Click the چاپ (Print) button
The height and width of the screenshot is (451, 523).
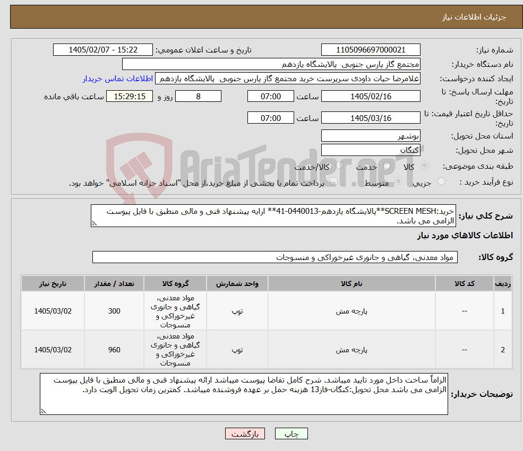pos(291,433)
